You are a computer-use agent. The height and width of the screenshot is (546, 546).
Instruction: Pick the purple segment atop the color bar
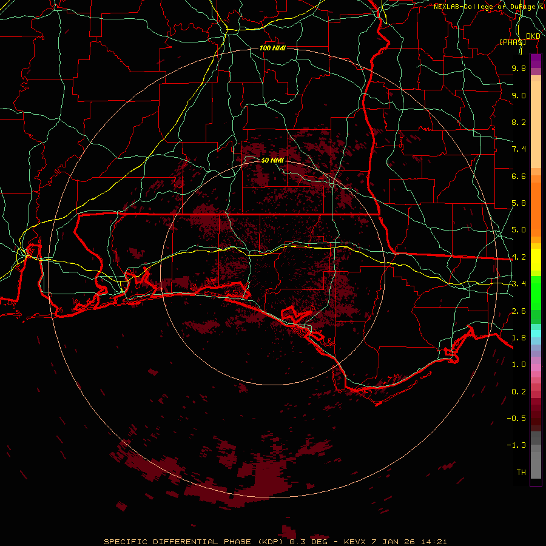coord(536,61)
